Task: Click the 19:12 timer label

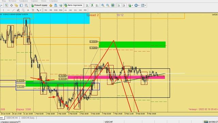Action: click(x=120, y=15)
